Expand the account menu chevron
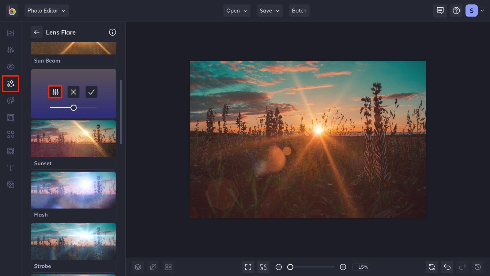The image size is (490, 276). (483, 10)
